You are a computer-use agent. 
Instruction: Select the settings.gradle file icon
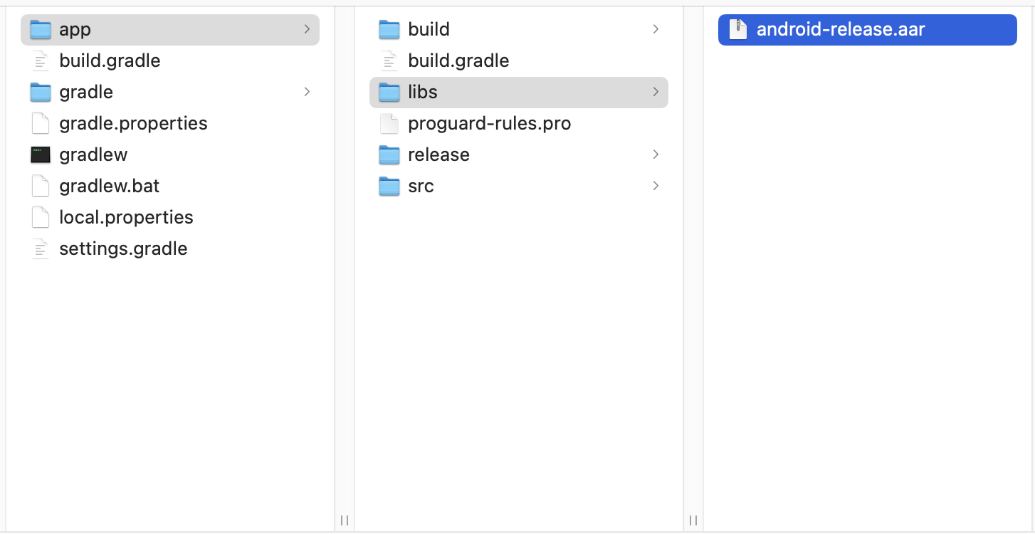pyautogui.click(x=41, y=248)
